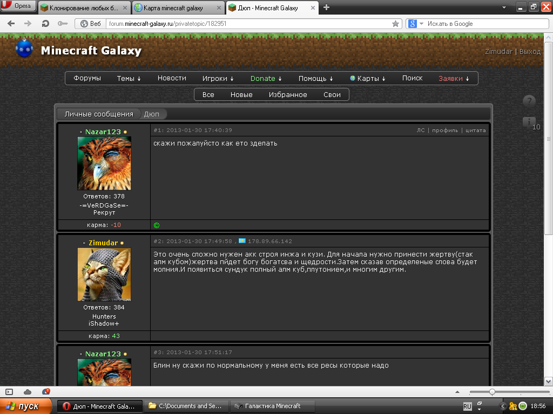553x414 pixels.
Task: Click the RU language indicator in taskbar
Action: point(467,406)
